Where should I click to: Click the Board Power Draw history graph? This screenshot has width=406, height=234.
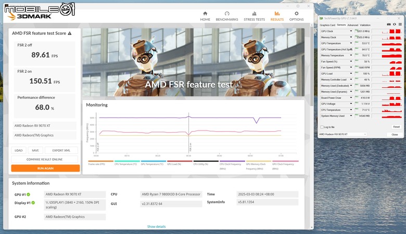[387, 98]
